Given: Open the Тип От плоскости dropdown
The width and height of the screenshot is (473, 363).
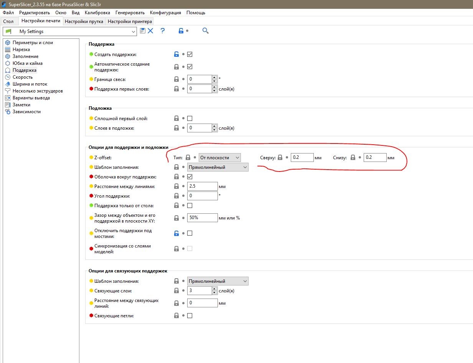Looking at the screenshot, I should click(220, 157).
